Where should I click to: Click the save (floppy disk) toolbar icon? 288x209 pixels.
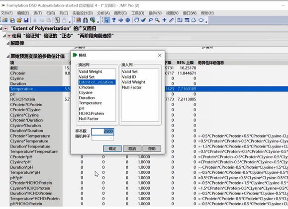pyautogui.click(x=26, y=20)
